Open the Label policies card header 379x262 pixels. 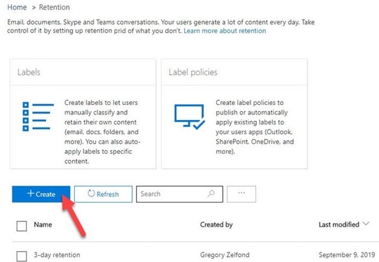click(193, 72)
